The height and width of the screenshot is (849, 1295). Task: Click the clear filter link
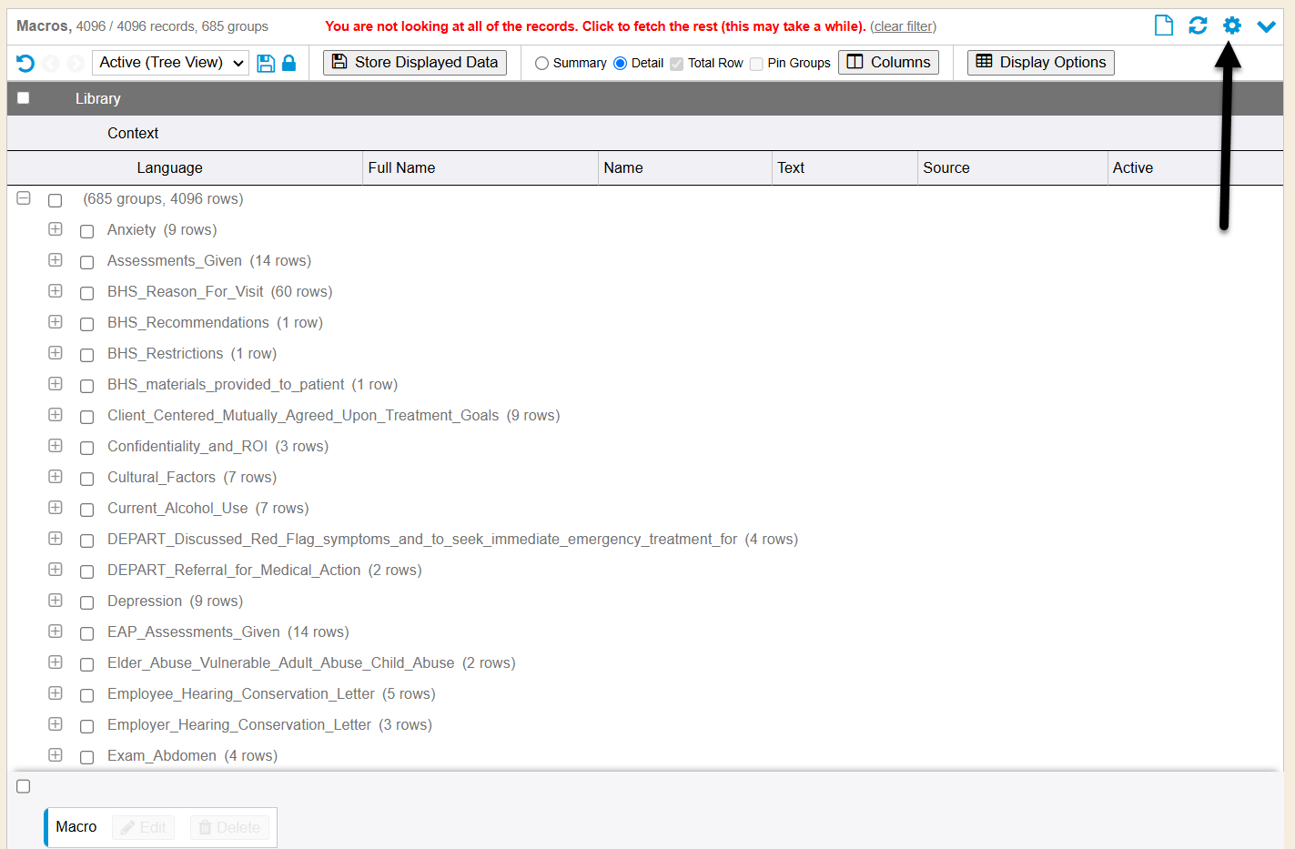[903, 26]
